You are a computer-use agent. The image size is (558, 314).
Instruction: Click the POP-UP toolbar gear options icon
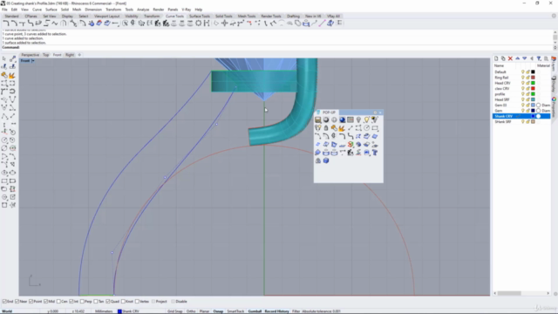[x=375, y=113]
